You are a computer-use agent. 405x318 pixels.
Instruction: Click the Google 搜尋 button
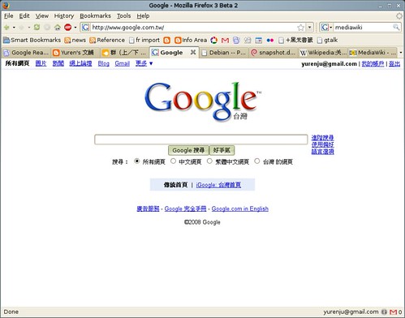pyautogui.click(x=188, y=150)
